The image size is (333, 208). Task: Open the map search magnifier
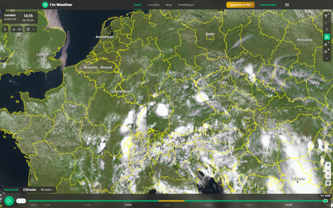pos(5,29)
